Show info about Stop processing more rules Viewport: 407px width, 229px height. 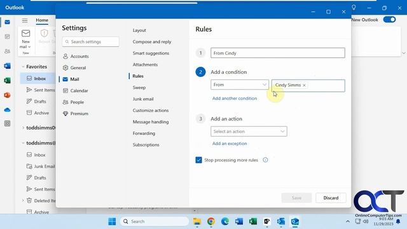(x=265, y=160)
